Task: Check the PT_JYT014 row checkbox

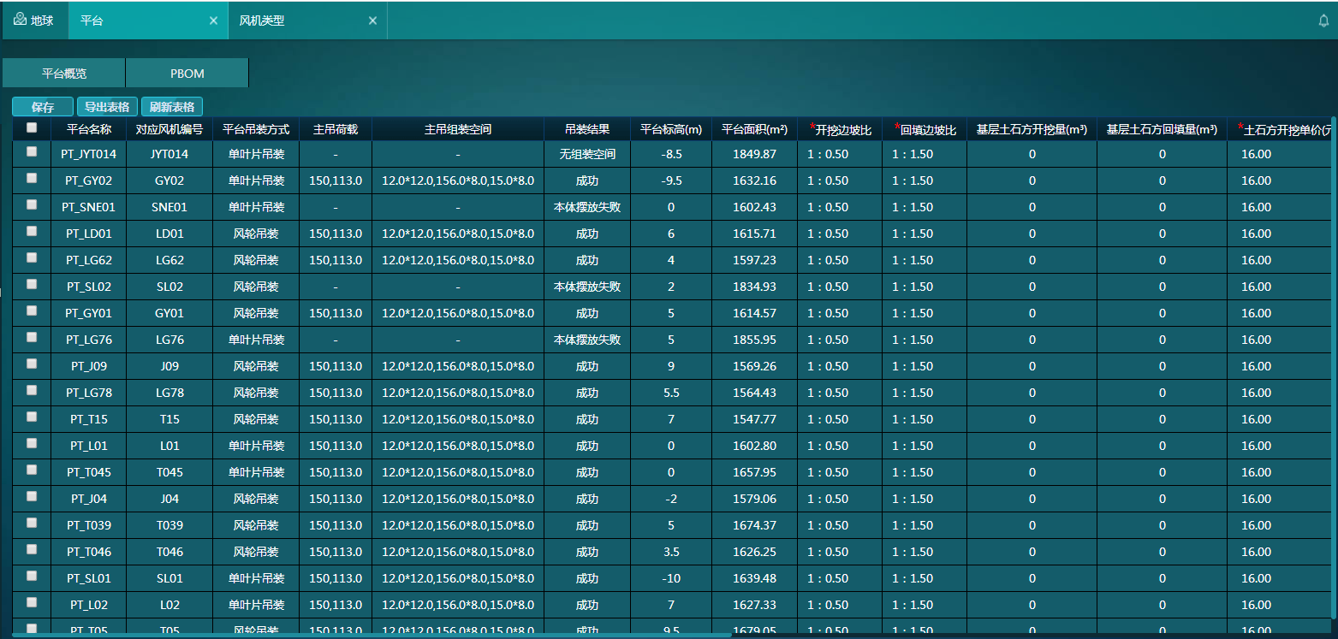Action: pos(32,151)
